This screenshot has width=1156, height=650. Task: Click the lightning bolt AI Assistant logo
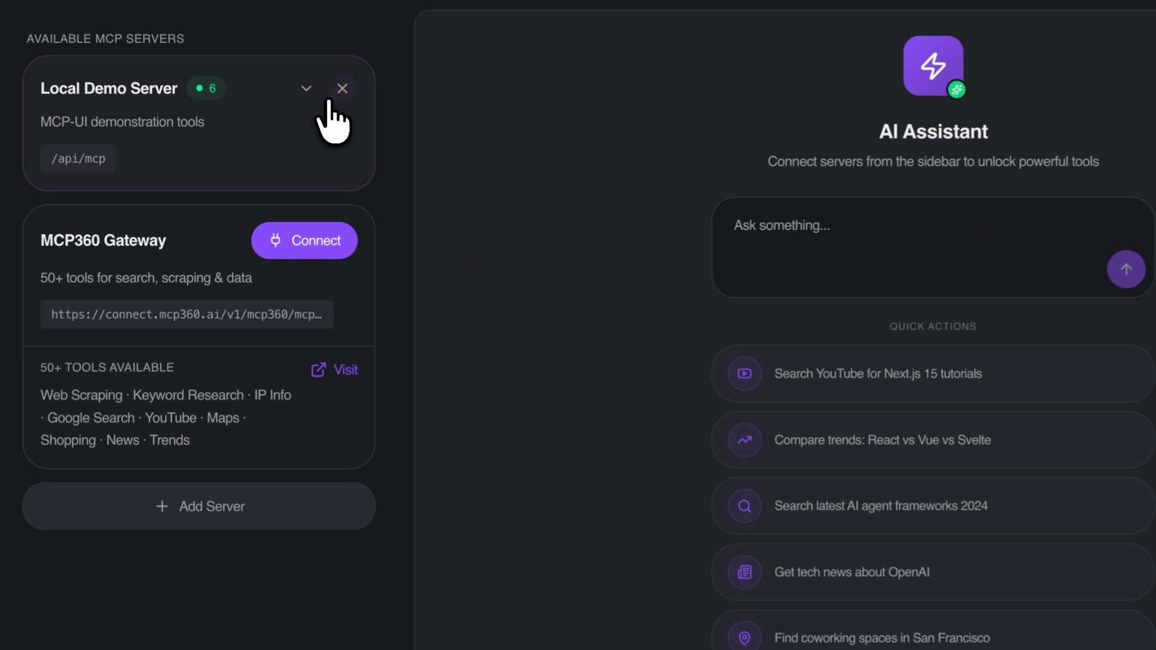coord(933,65)
